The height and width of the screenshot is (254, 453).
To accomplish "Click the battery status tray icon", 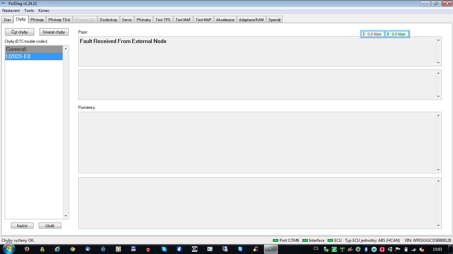I will 406,249.
